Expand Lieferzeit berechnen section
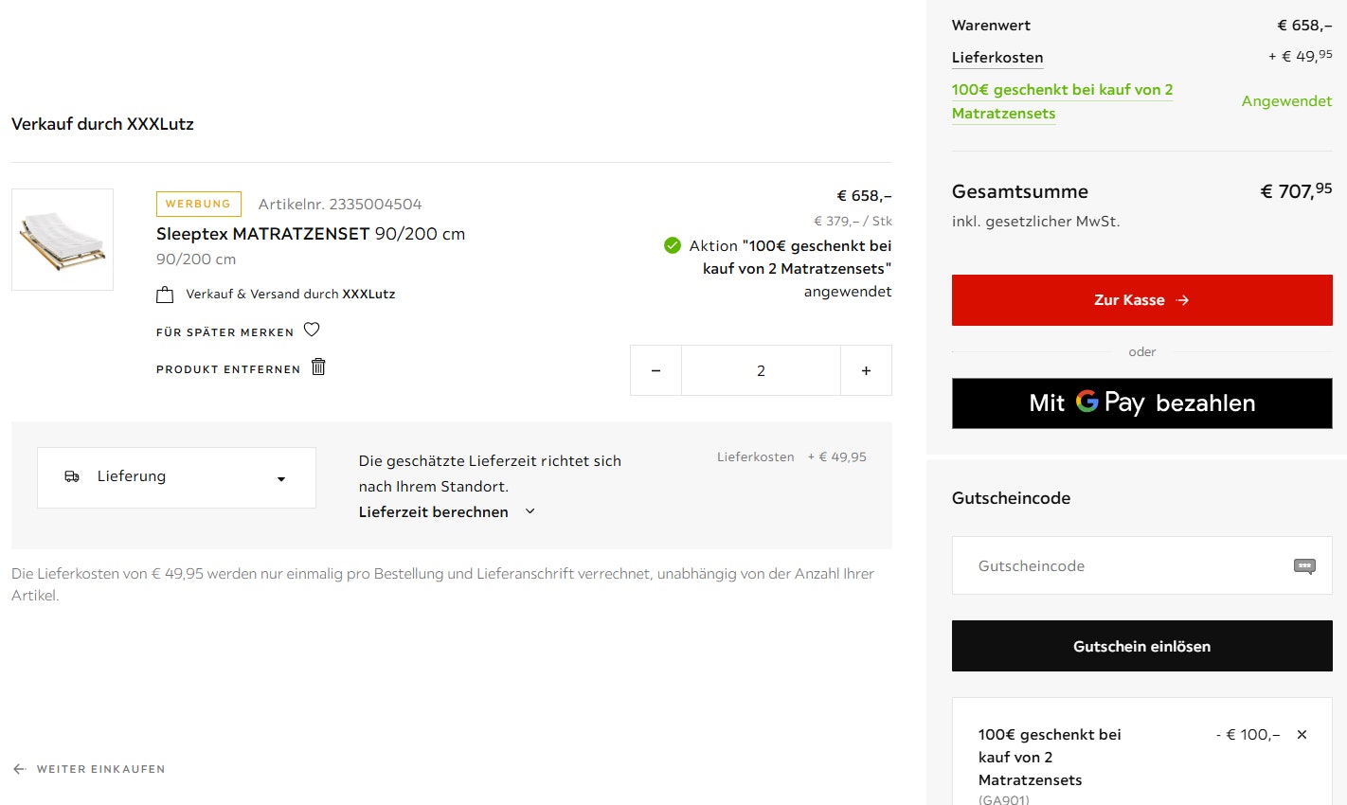Screen dimensions: 1347x805 pos(446,511)
